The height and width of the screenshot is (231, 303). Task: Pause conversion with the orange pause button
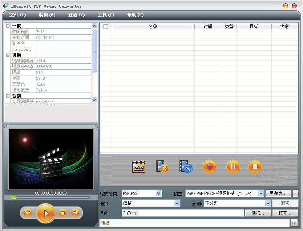click(x=233, y=167)
